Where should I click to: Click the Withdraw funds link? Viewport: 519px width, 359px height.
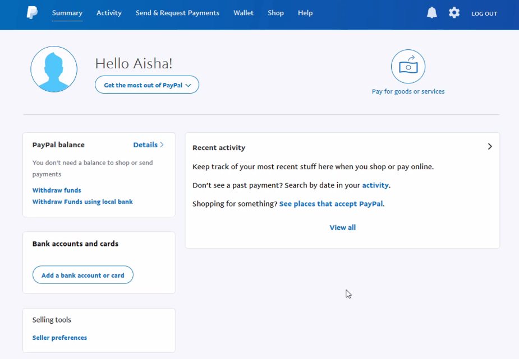[x=57, y=190]
